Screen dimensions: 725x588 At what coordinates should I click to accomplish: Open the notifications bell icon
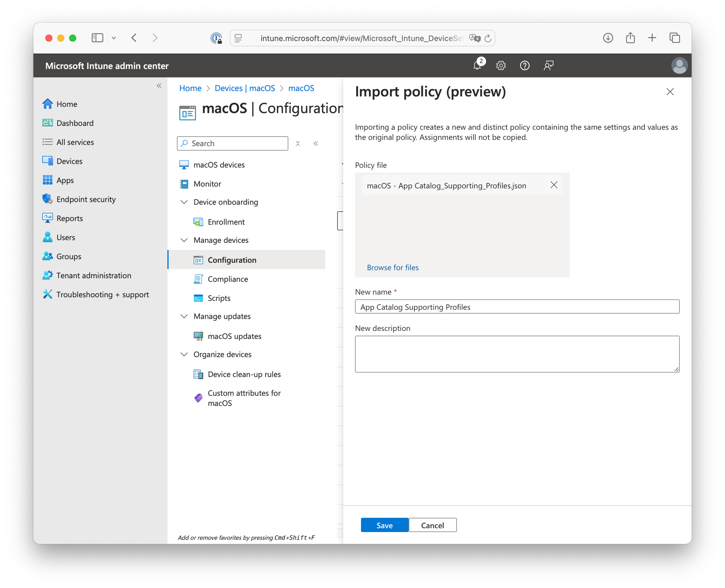pos(477,65)
